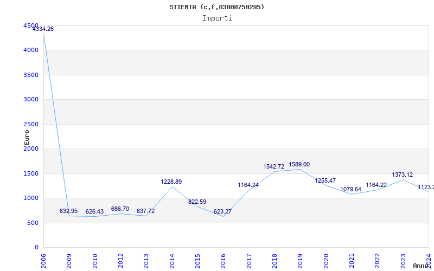Select year 2014 on the x-axis
Image resolution: width=434 pixels, height=271 pixels.
173,259
